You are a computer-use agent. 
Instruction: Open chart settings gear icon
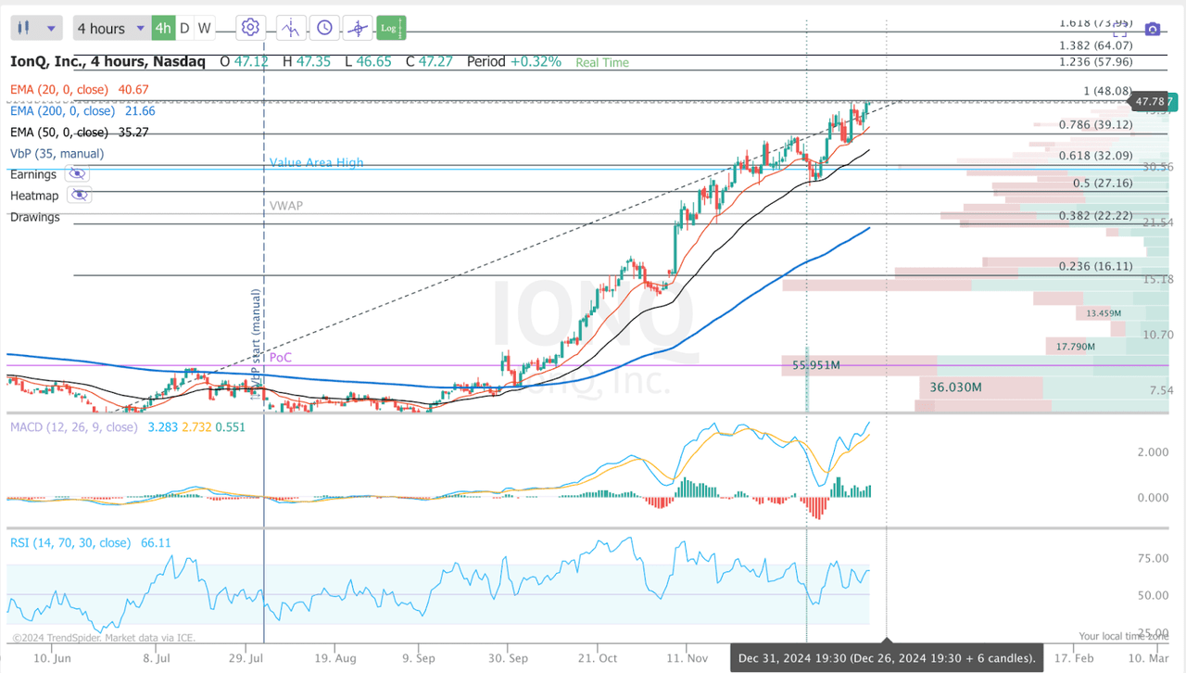click(x=250, y=28)
